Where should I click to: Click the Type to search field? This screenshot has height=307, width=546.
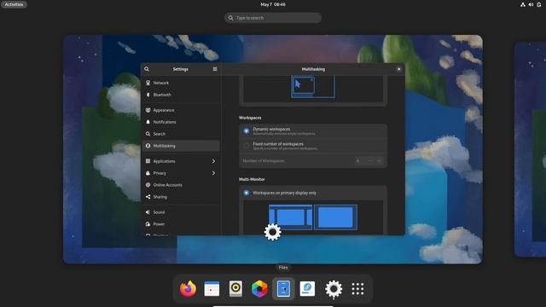point(273,18)
